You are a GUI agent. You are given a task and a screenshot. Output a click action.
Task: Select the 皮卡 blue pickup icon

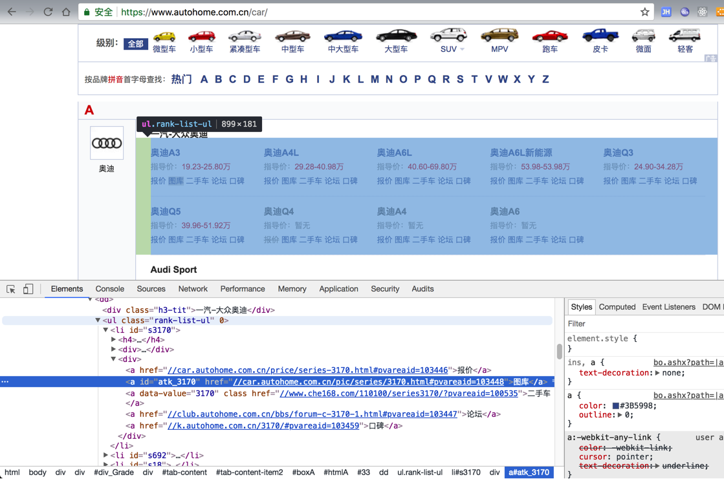point(600,35)
